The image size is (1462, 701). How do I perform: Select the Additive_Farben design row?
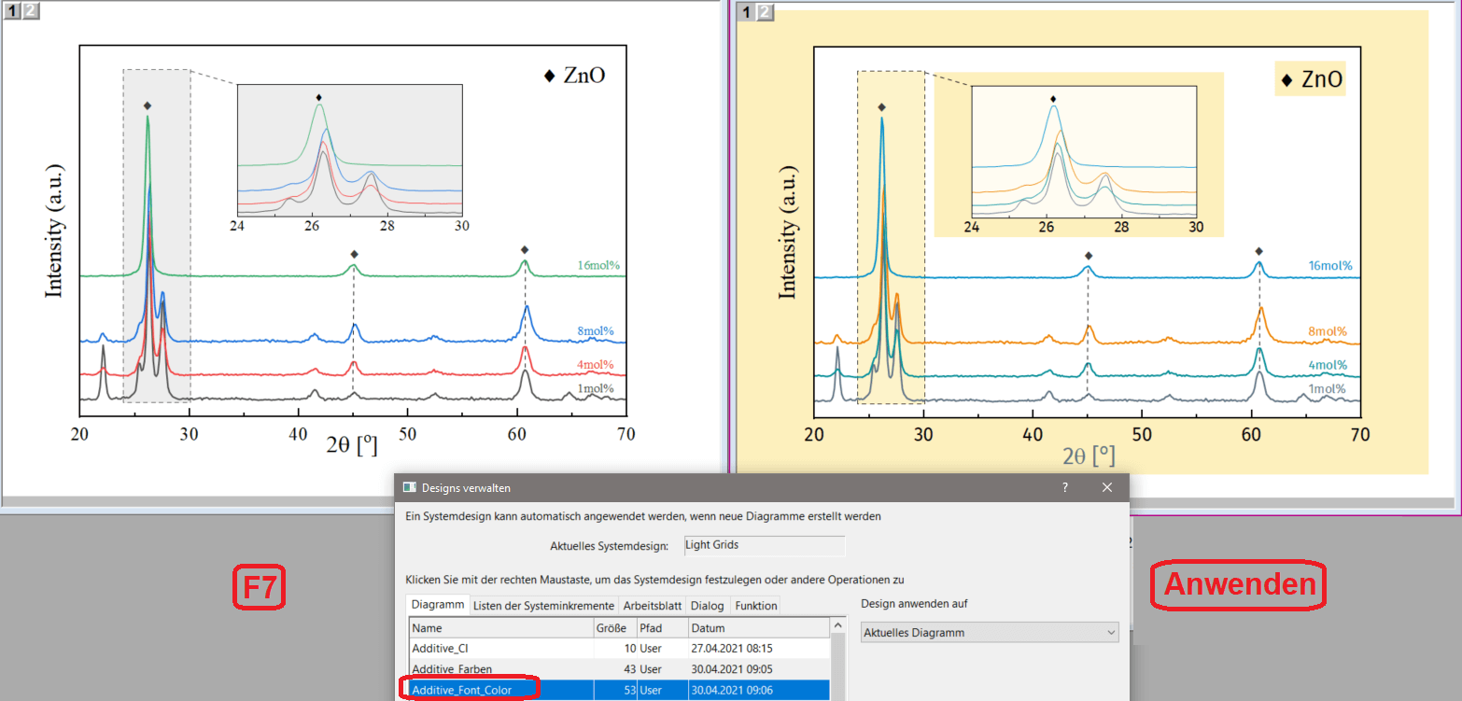619,668
